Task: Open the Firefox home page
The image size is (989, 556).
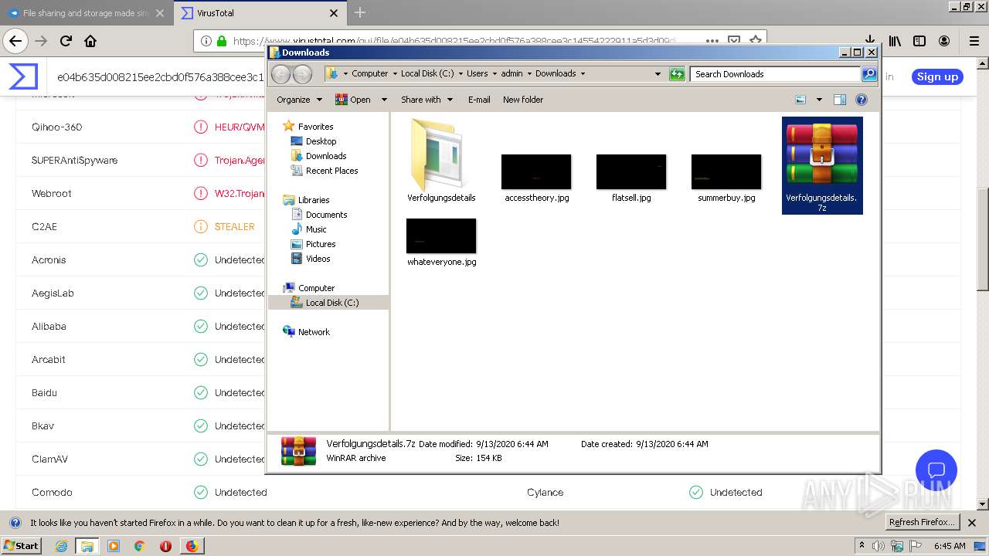Action: coord(90,41)
